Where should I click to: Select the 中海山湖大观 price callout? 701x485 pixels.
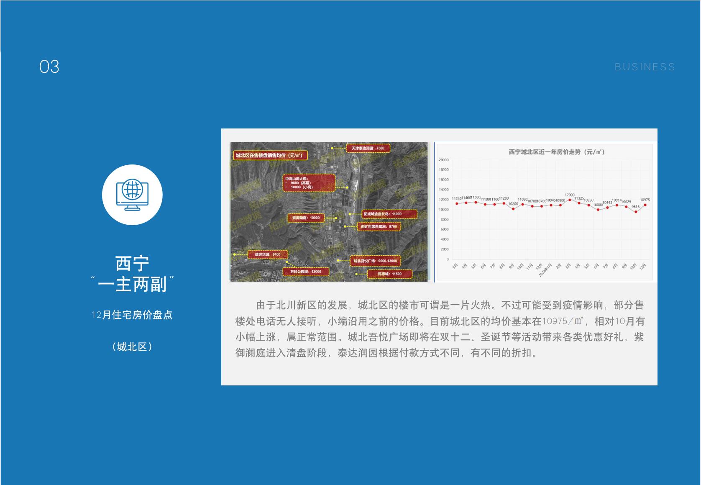coord(309,183)
